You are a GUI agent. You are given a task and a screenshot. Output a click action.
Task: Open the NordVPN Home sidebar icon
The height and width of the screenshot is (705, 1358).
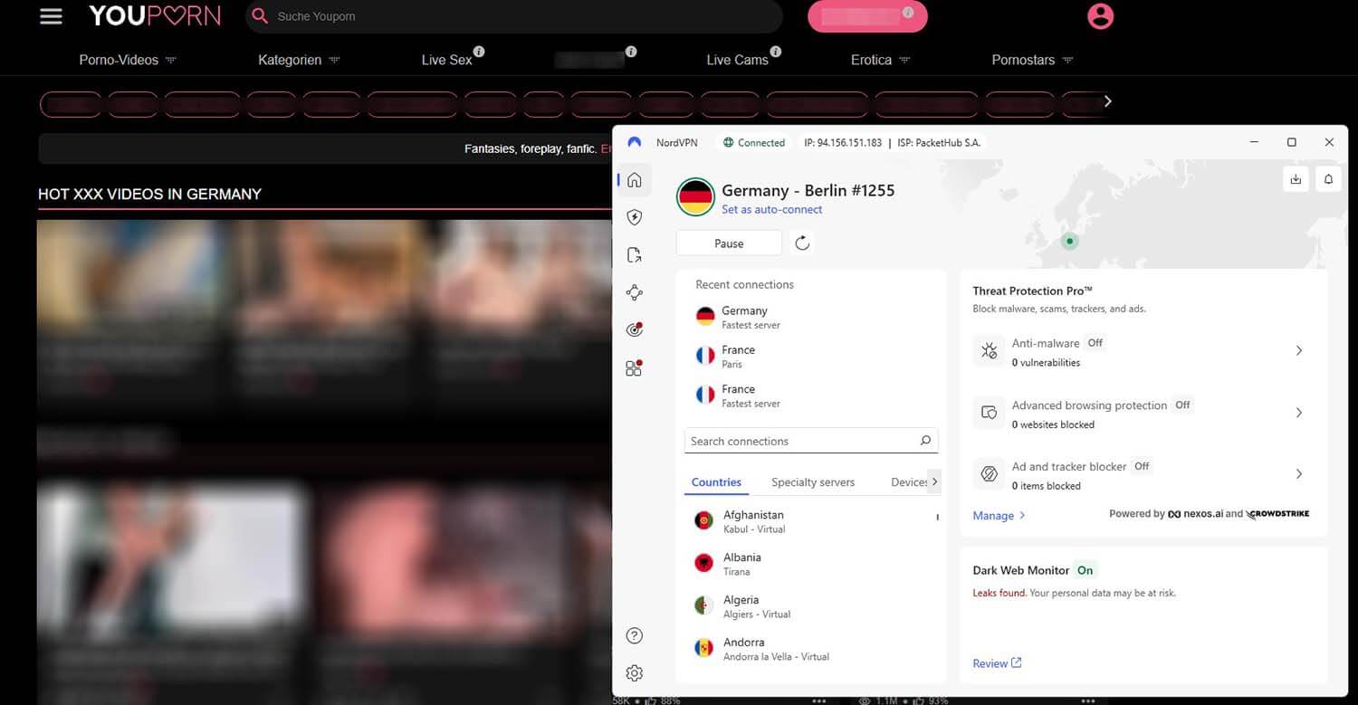tap(635, 179)
